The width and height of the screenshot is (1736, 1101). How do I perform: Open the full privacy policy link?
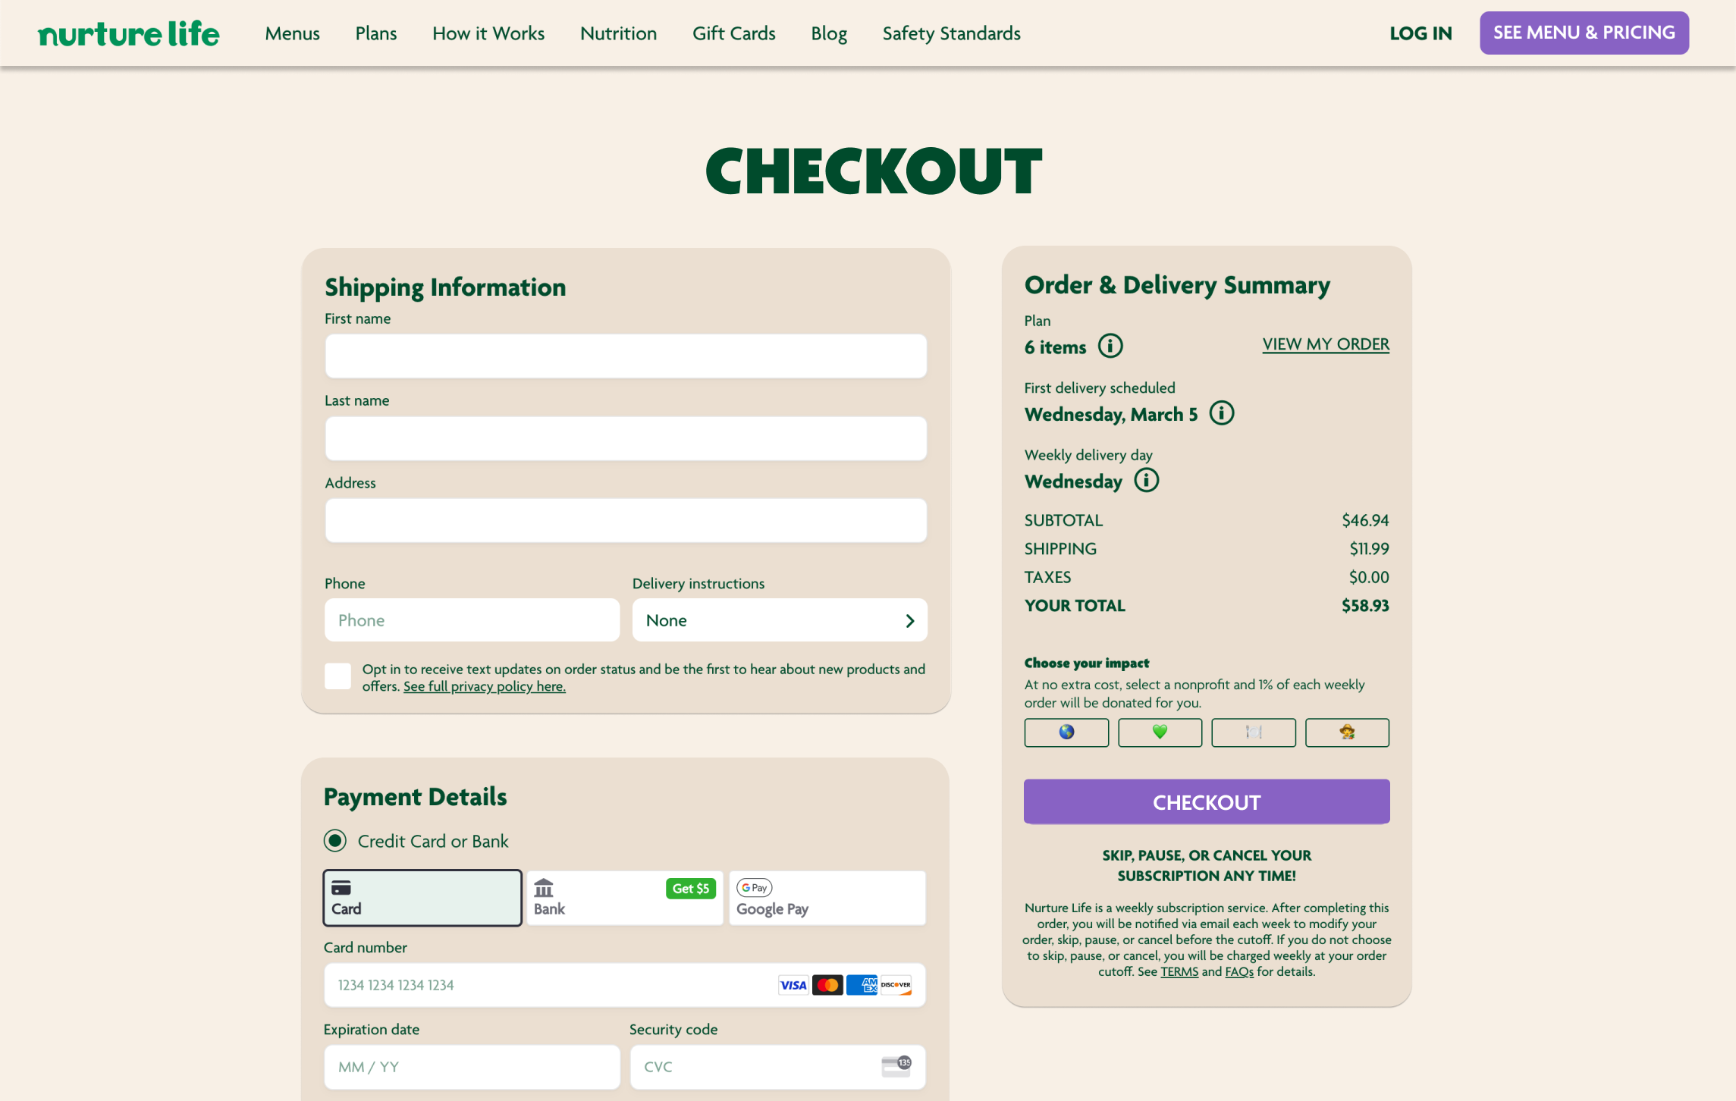click(x=484, y=686)
